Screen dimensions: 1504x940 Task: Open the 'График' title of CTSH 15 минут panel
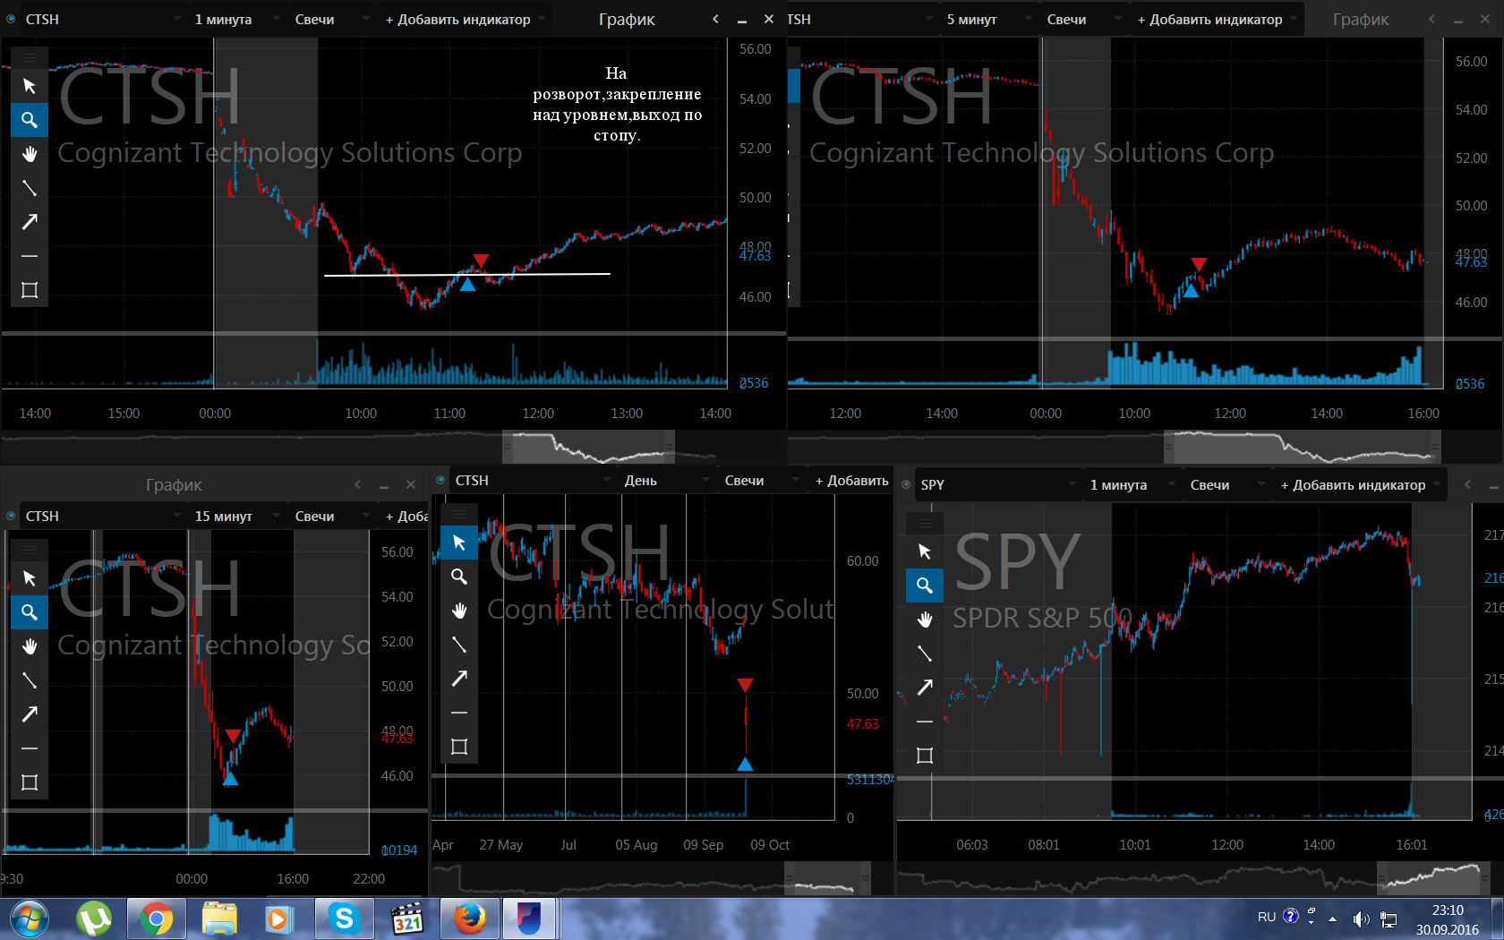[174, 484]
